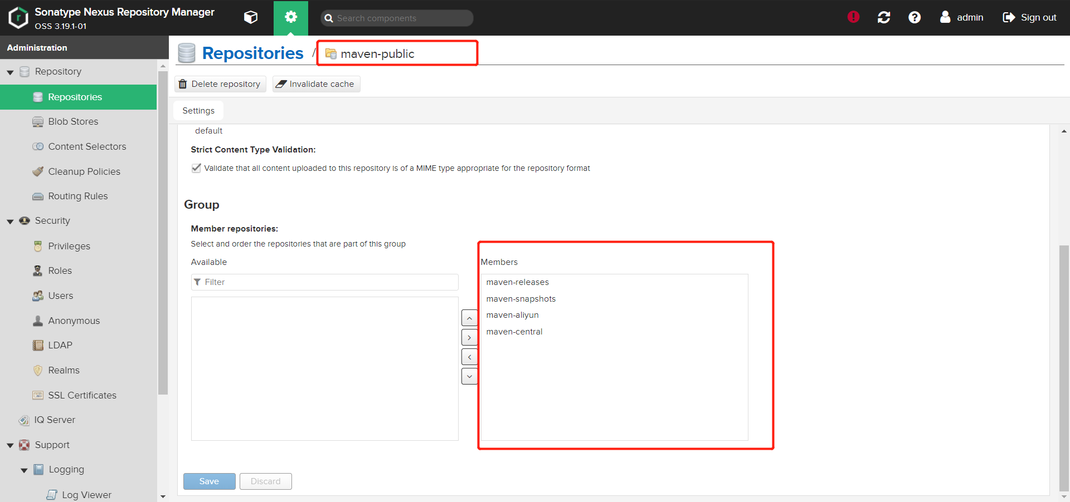
Task: Collapse the Logging tree node
Action: 24,470
